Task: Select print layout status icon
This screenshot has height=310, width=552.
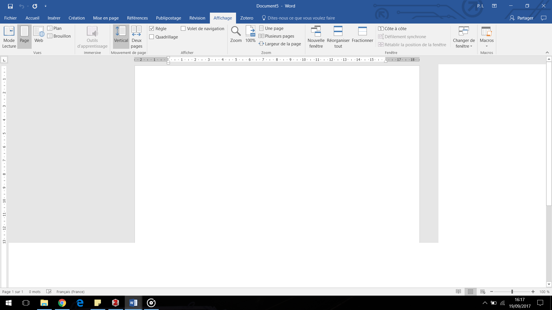Action: pos(470,292)
